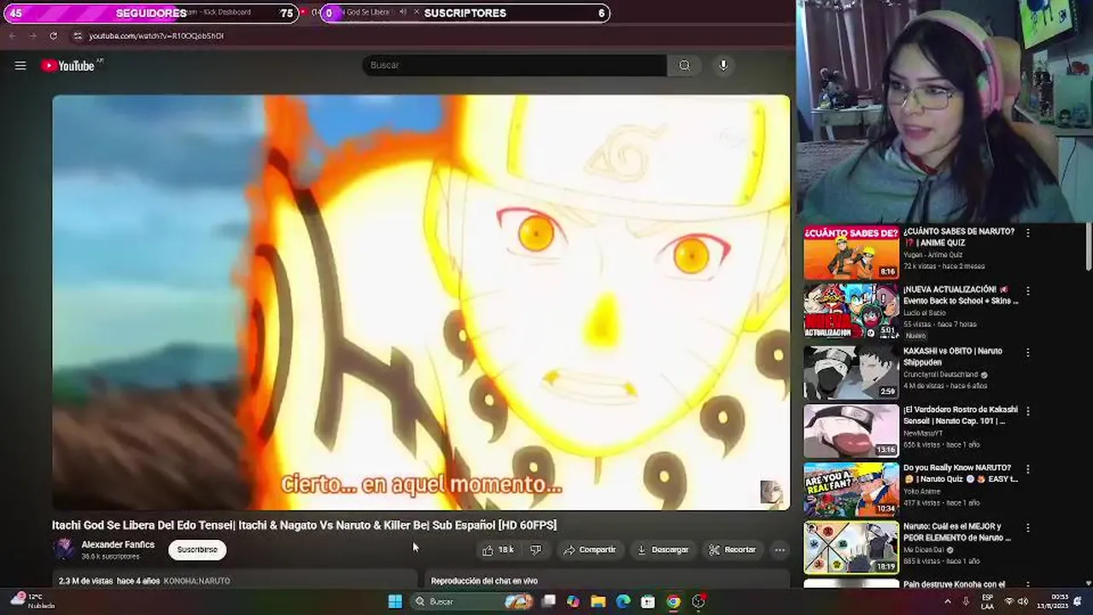Open the Yugen - Anime Quiz channel name

[x=932, y=255]
